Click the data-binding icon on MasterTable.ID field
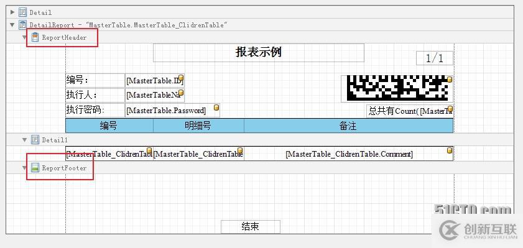The width and height of the screenshot is (523, 248). coord(181,78)
